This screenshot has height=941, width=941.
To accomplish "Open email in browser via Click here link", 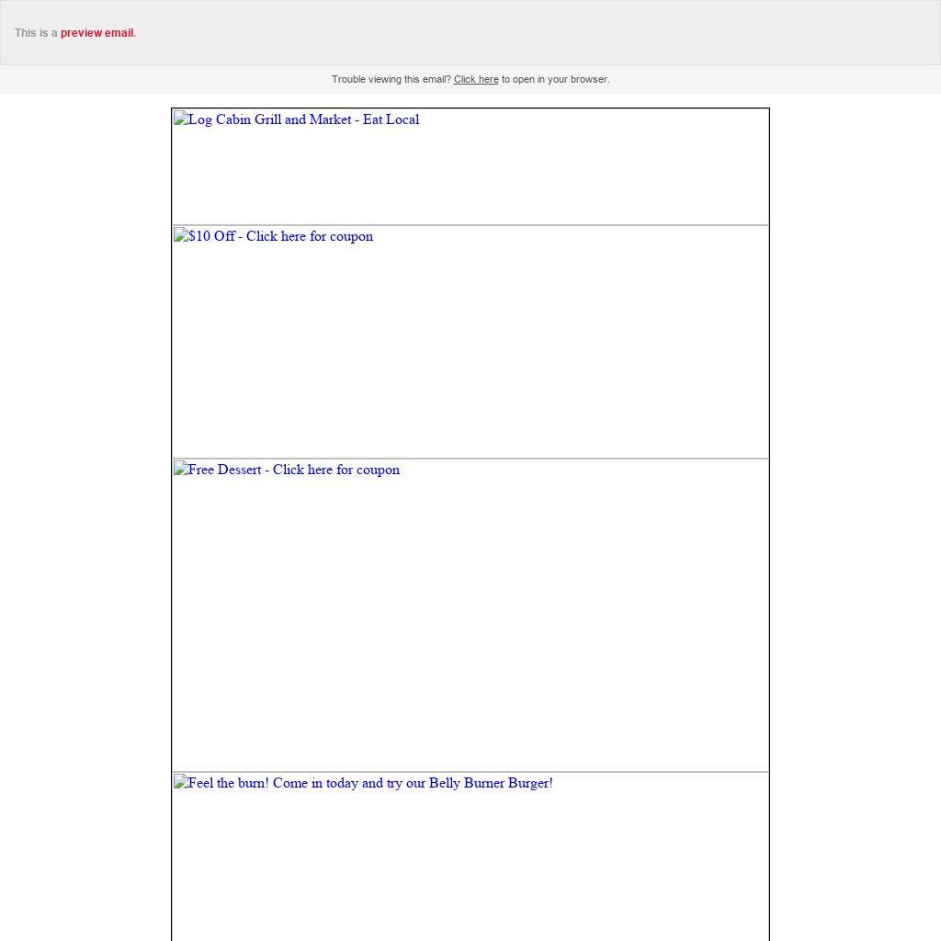I will tap(475, 80).
